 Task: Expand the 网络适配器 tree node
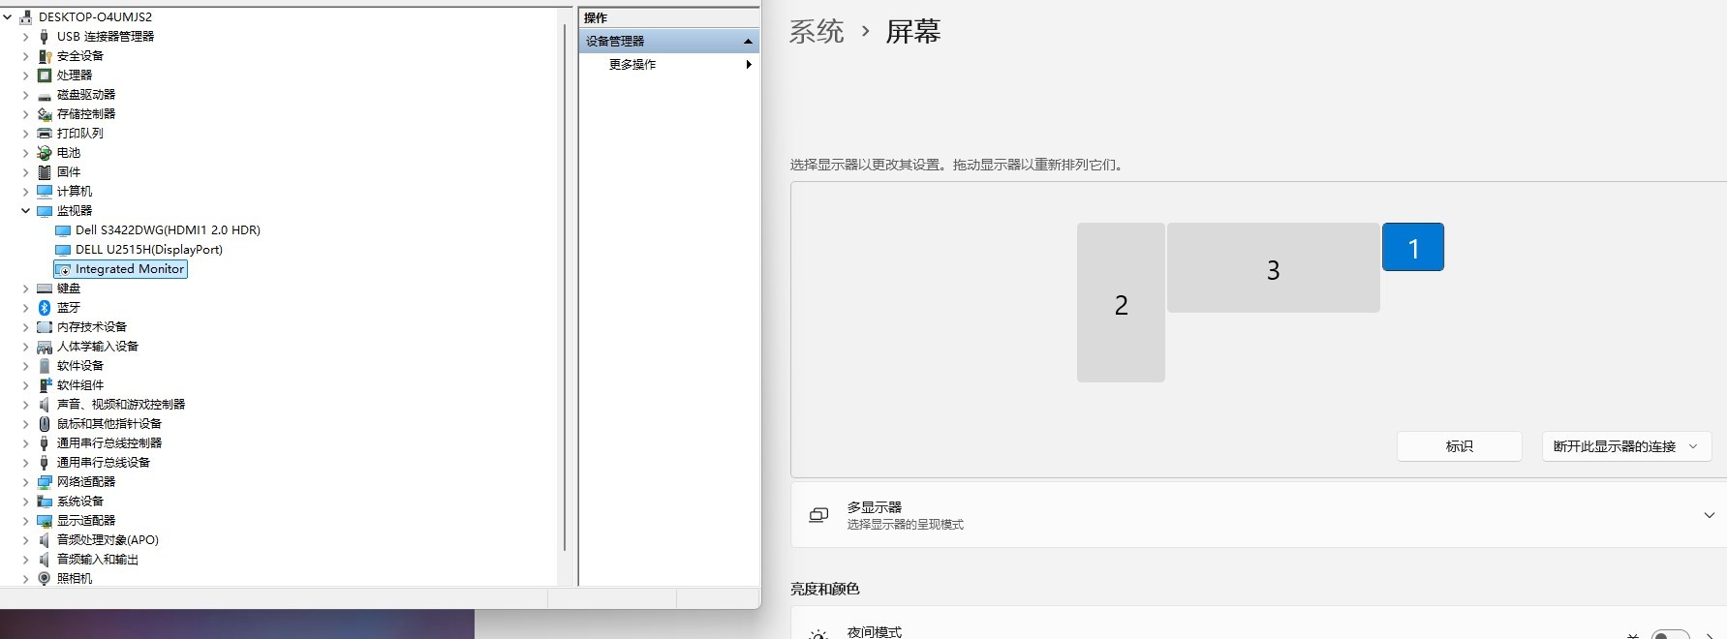25,481
